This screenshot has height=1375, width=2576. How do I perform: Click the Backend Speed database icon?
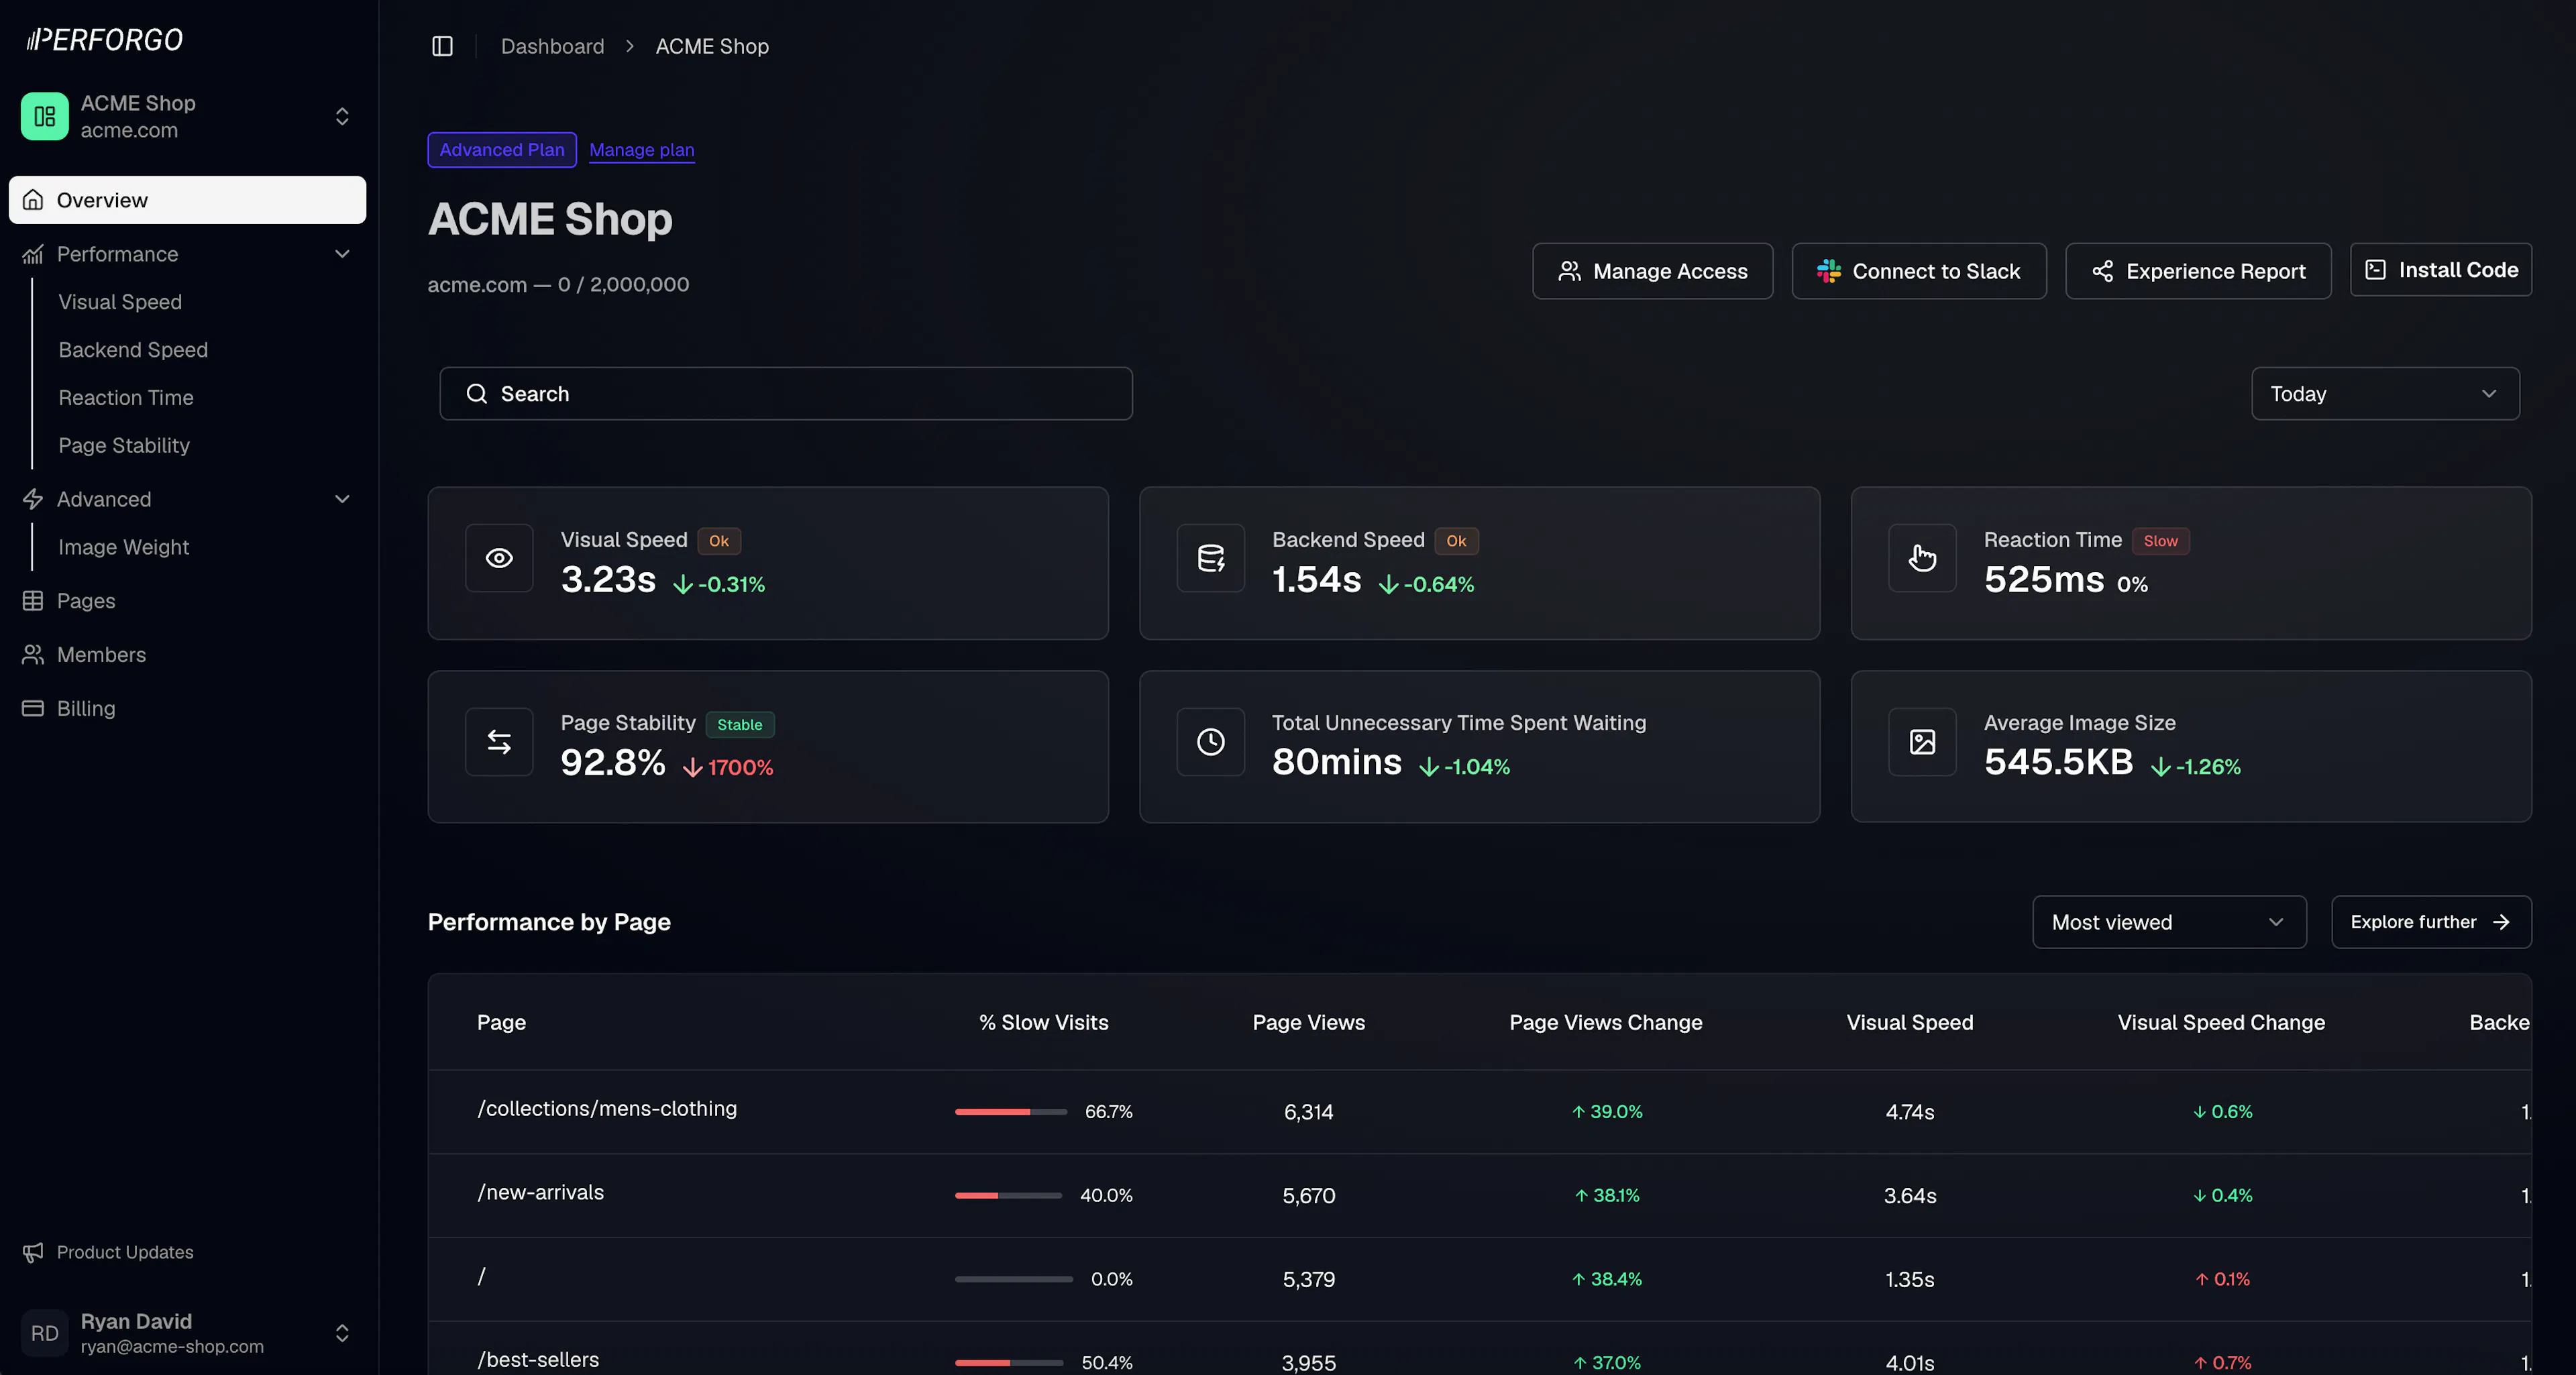point(1211,558)
